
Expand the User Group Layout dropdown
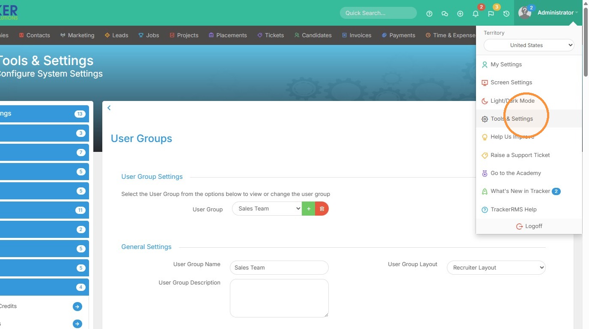point(496,267)
